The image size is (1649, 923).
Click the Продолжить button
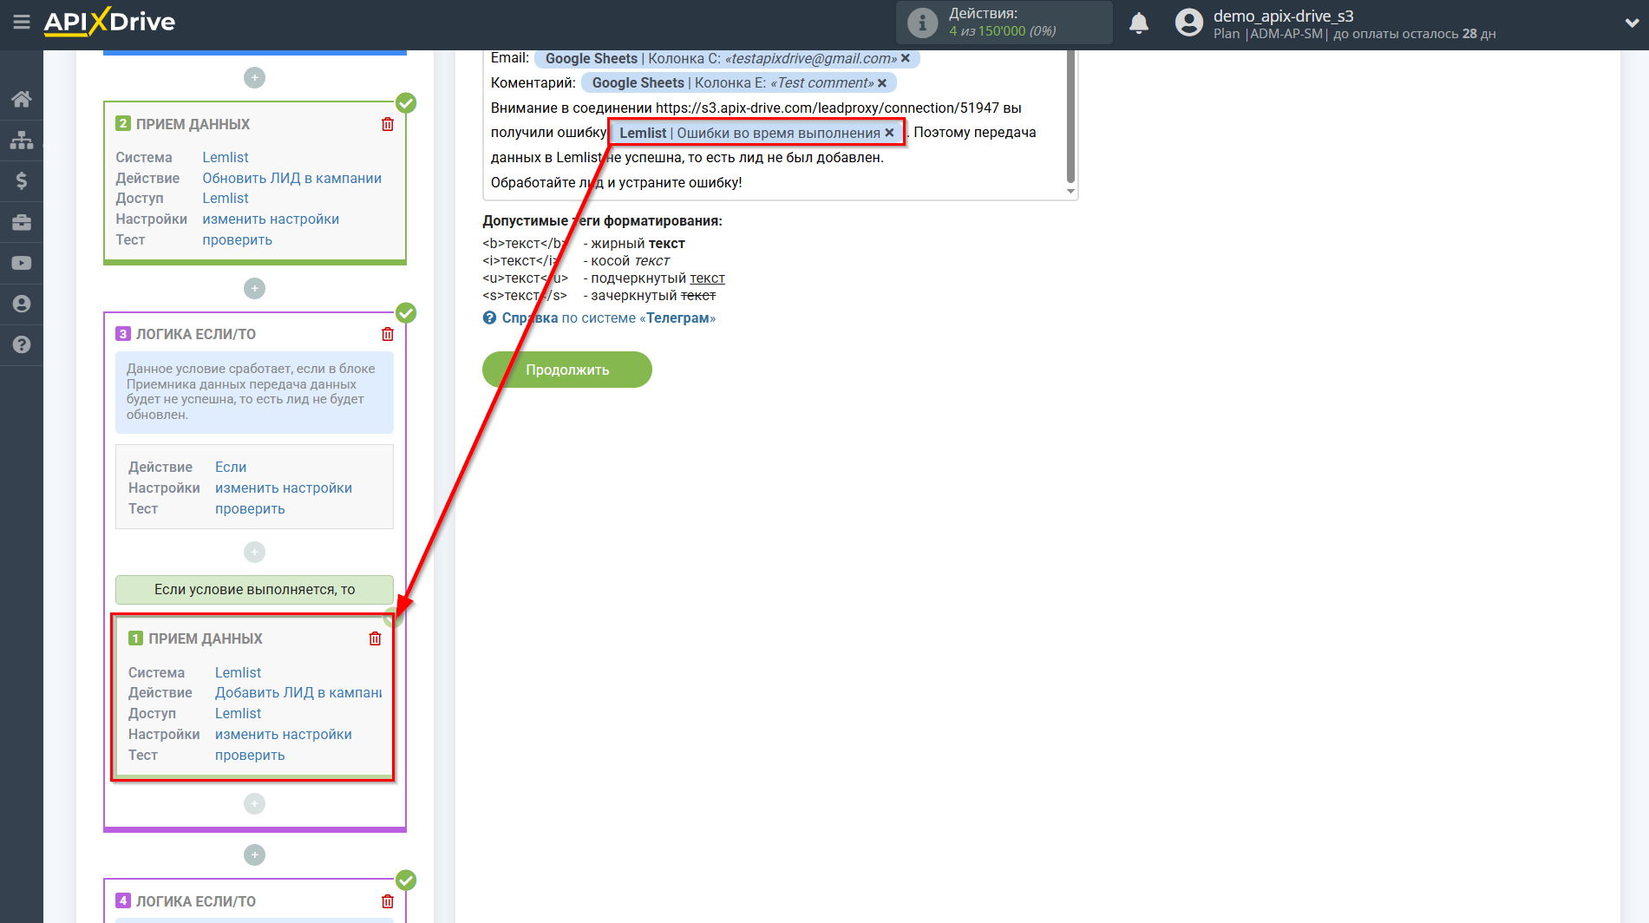567,370
